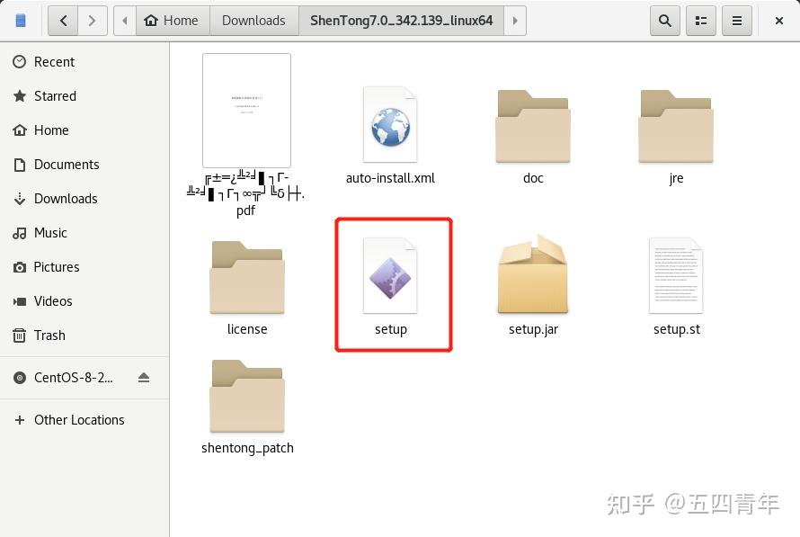This screenshot has height=537, width=800.
Task: Go back with the left arrow button
Action: pyautogui.click(x=63, y=21)
